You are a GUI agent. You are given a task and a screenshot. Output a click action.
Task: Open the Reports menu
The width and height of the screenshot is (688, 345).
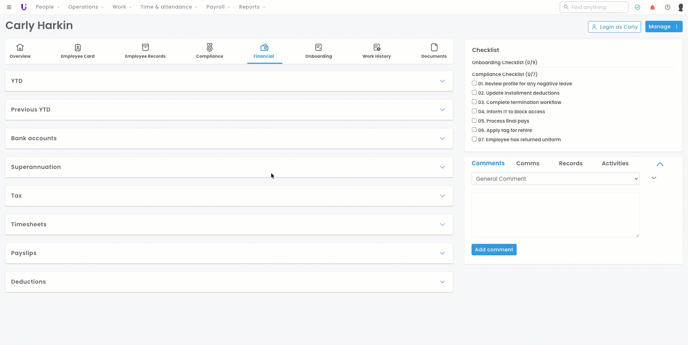click(x=252, y=7)
